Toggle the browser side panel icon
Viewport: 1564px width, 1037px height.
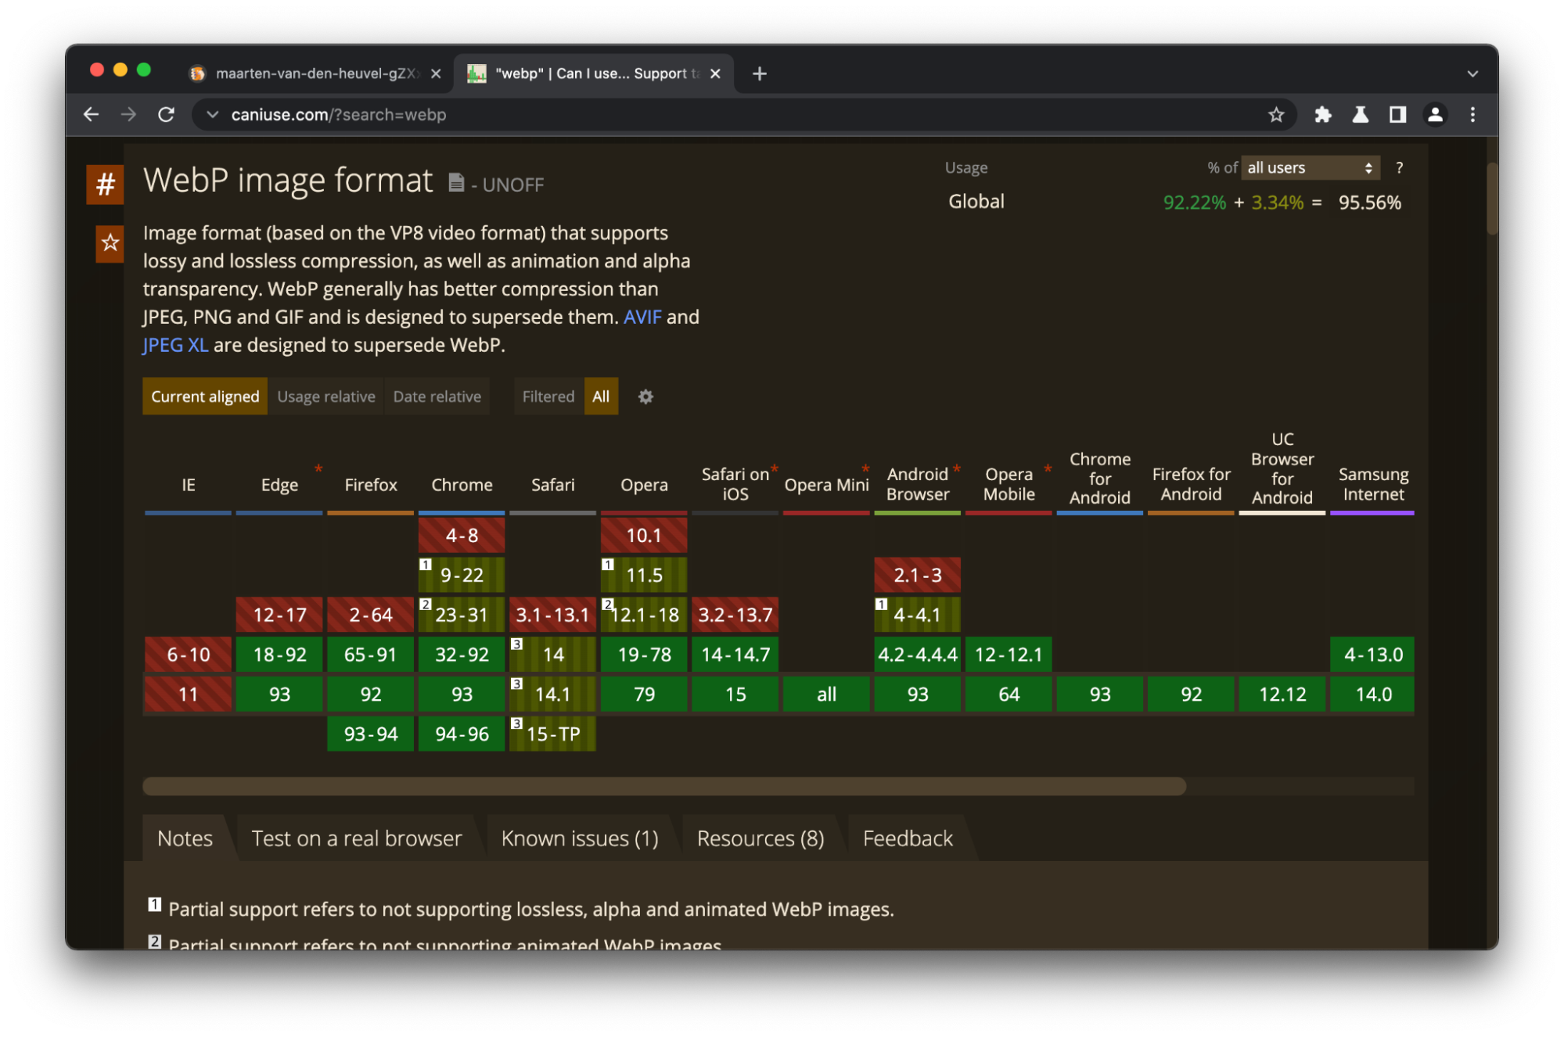pos(1397,115)
